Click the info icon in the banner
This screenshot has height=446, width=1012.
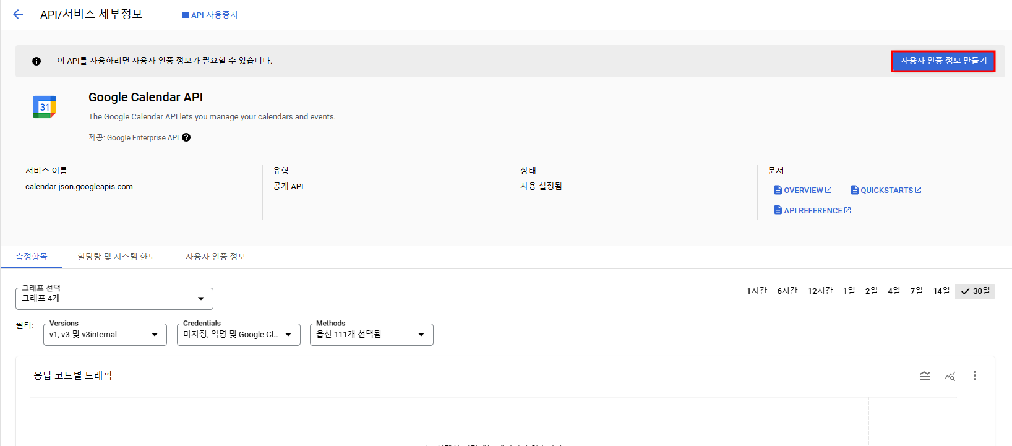click(36, 61)
